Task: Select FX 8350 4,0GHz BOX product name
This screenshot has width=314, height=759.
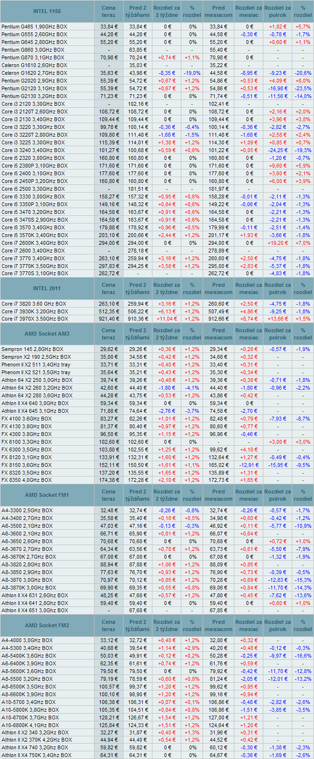Action: [27, 480]
